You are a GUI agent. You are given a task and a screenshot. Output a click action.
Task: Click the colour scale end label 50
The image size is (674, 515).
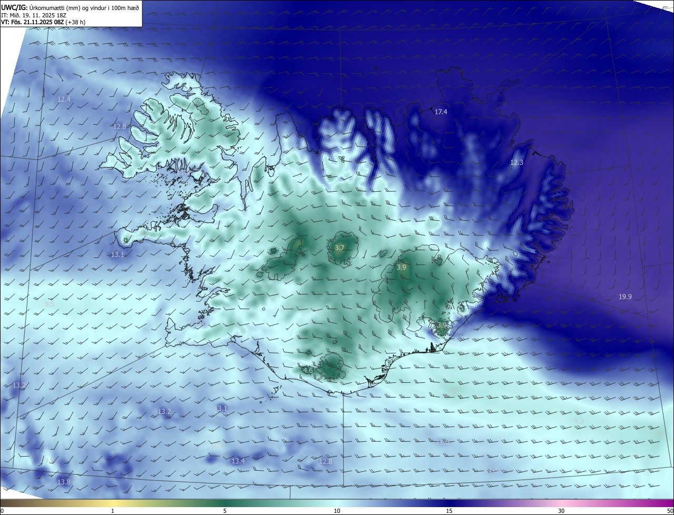coord(670,511)
